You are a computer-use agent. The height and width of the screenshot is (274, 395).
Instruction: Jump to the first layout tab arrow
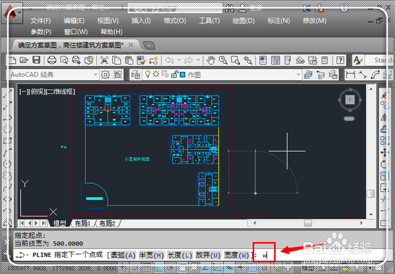22,223
